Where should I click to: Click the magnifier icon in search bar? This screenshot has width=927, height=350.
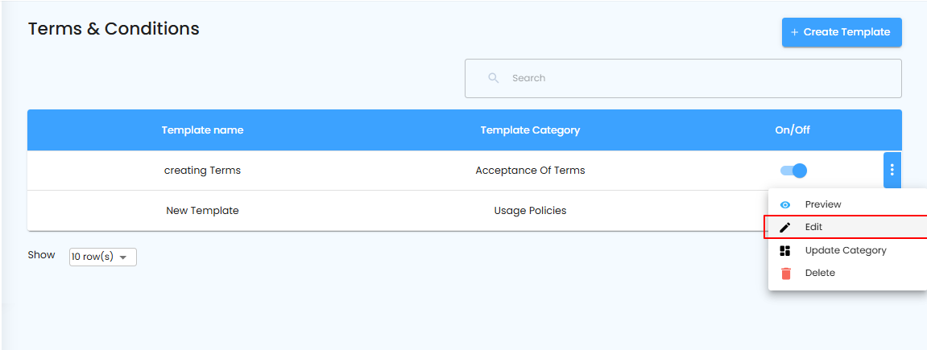point(494,78)
